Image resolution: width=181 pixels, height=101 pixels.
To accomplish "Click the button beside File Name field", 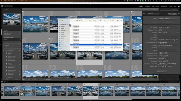I will (x=178, y=27).
